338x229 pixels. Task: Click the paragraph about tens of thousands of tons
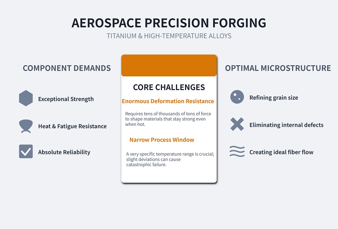(168, 119)
